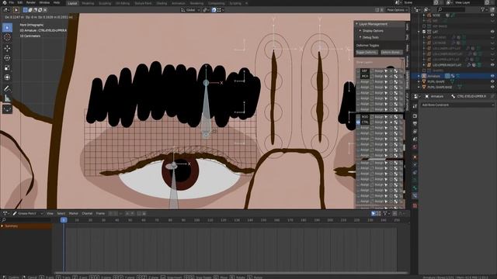Click the LAT lattice object icon in outliner
497x279 pixels.
(429, 32)
